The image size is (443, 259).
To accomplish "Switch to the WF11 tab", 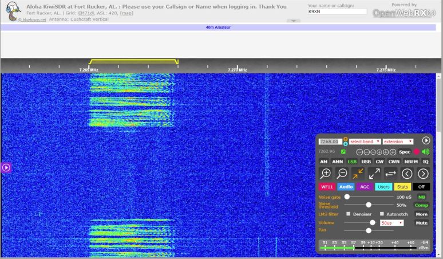I will pyautogui.click(x=327, y=186).
